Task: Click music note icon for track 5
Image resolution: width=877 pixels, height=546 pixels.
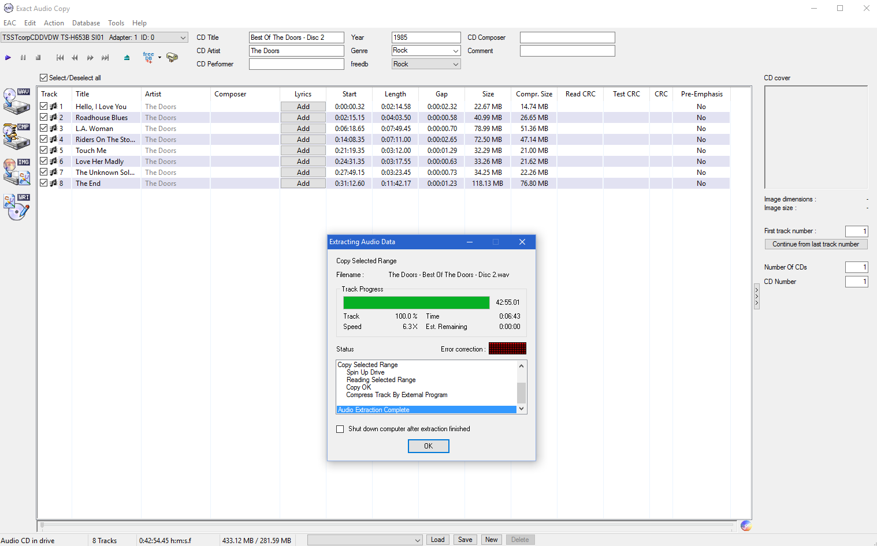Action: pos(53,150)
